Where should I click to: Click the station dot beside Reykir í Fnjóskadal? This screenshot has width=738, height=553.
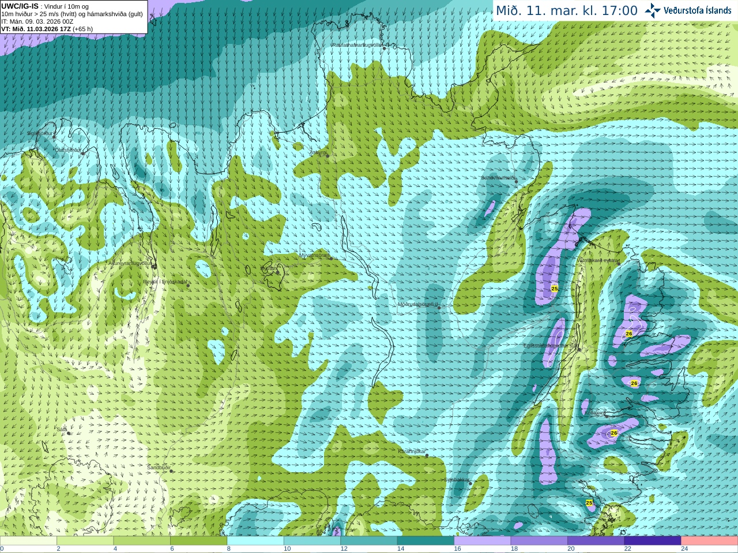tap(188, 285)
